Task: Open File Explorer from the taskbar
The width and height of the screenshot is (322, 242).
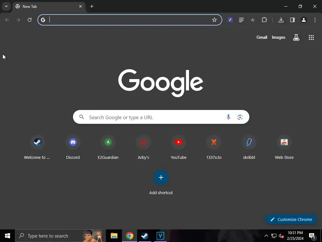Action: (x=114, y=236)
